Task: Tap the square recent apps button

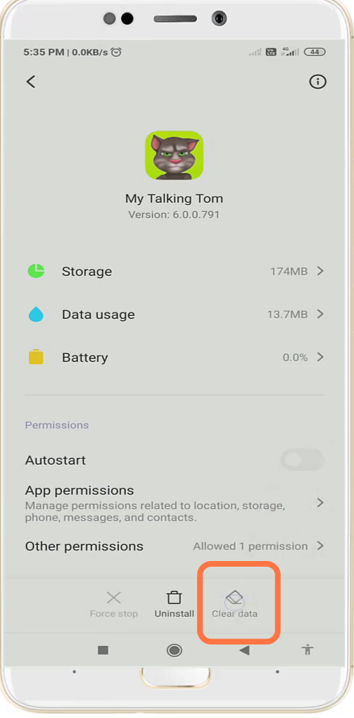Action: pos(103,650)
